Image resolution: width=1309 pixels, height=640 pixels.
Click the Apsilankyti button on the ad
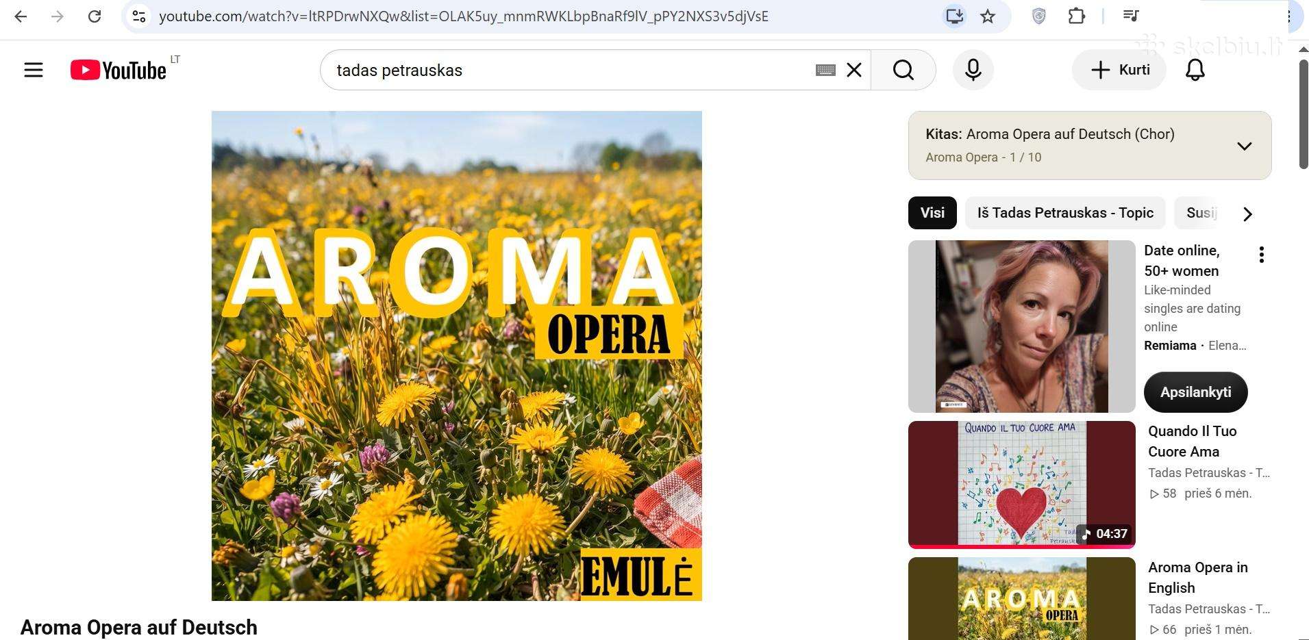click(x=1195, y=392)
